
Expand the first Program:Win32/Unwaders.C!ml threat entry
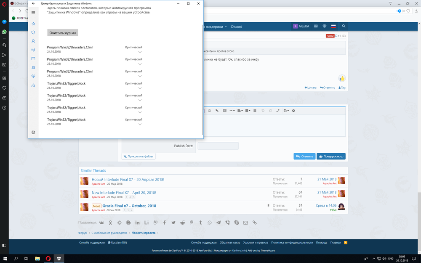click(x=140, y=52)
